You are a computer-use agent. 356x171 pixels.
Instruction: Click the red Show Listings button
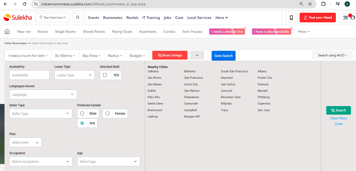(170, 55)
